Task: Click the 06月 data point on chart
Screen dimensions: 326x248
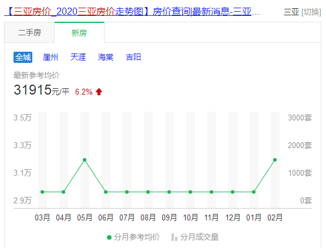Action: tap(106, 192)
